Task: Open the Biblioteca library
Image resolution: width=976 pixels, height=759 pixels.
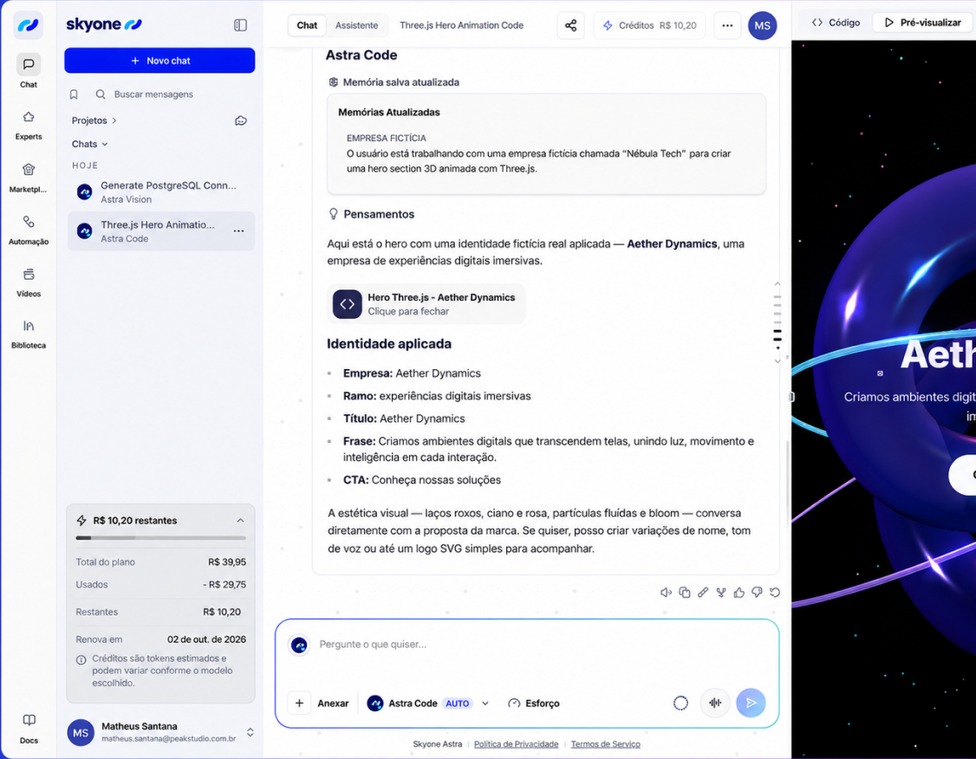Action: tap(29, 334)
